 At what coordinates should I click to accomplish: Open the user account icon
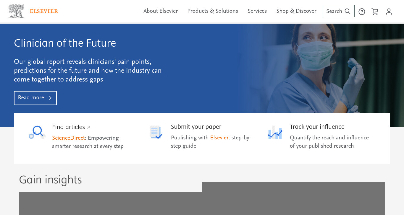[389, 12]
